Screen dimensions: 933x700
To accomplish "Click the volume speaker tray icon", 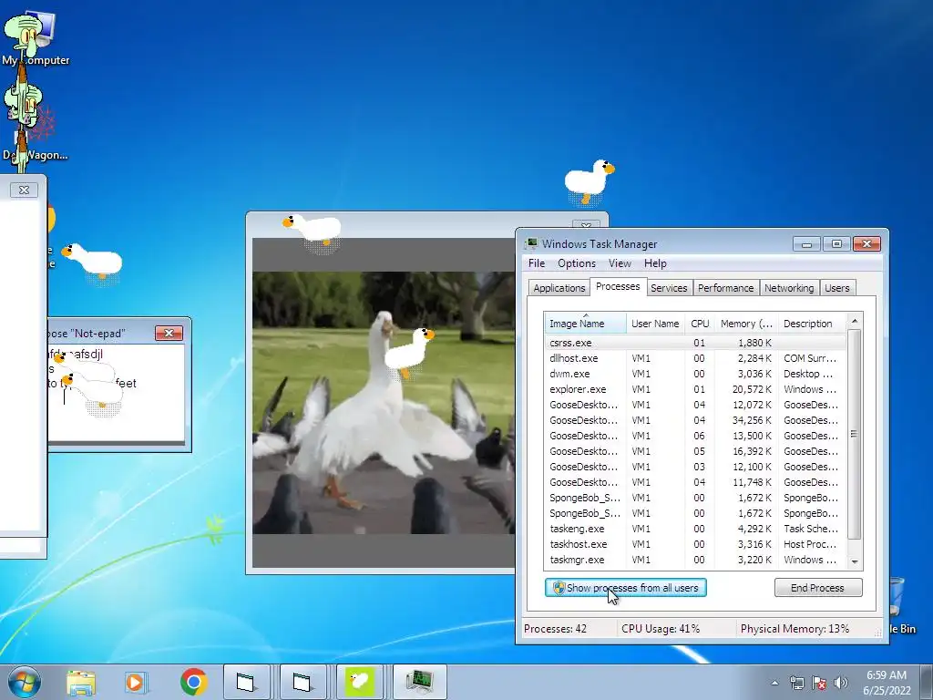I will click(841, 683).
